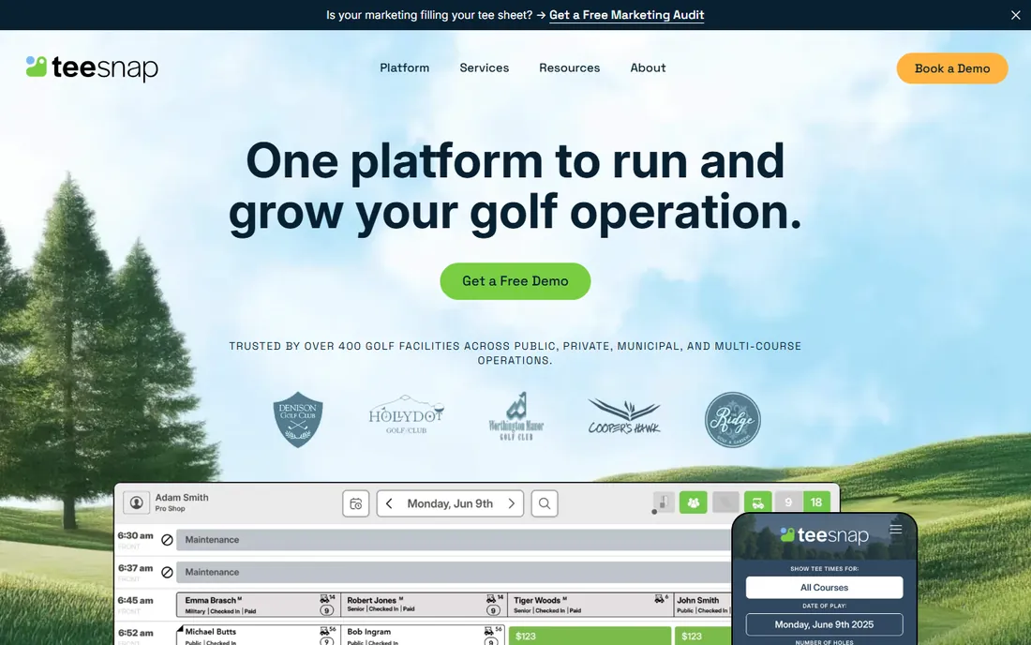Click the cart icon on Michael Butts's booking
The width and height of the screenshot is (1031, 645).
[325, 631]
